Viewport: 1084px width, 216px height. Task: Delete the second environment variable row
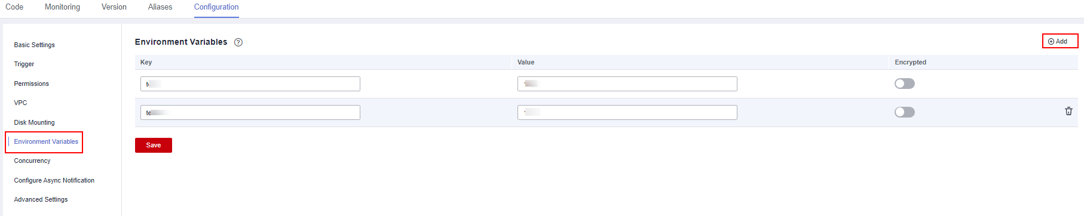pyautogui.click(x=1068, y=112)
